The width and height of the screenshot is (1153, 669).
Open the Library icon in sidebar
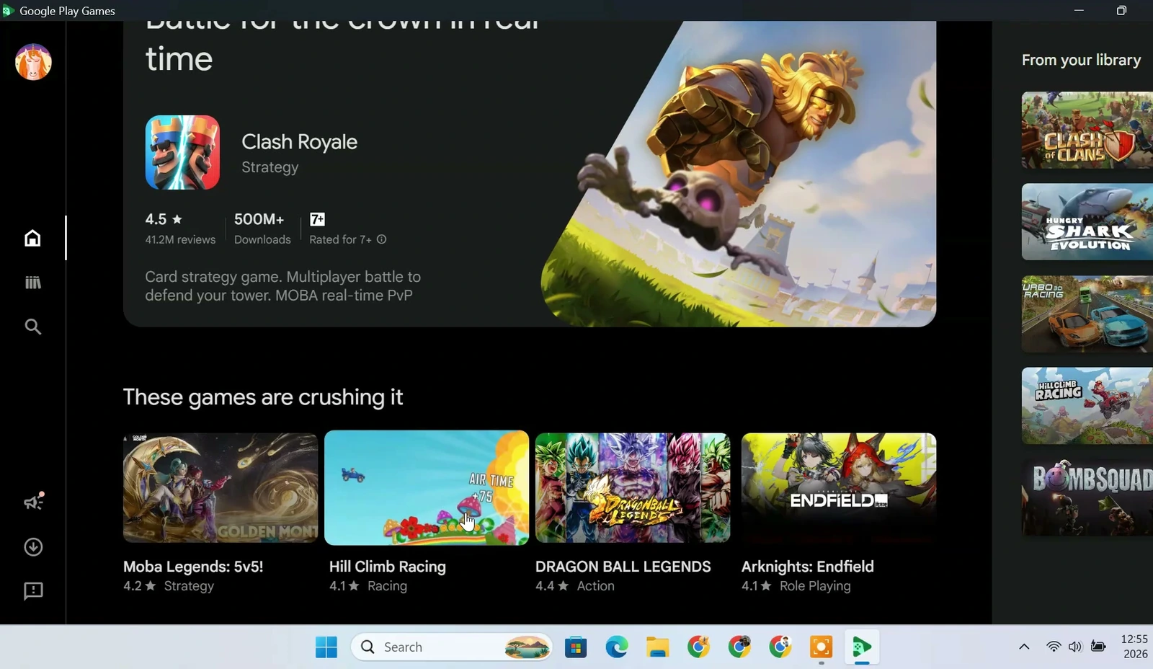(32, 283)
